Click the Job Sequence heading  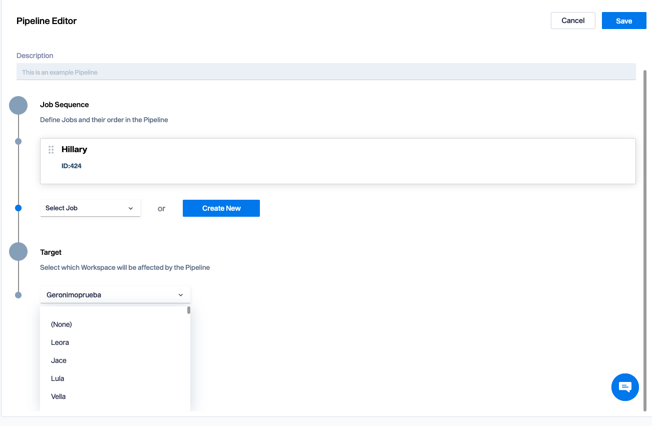pos(65,105)
